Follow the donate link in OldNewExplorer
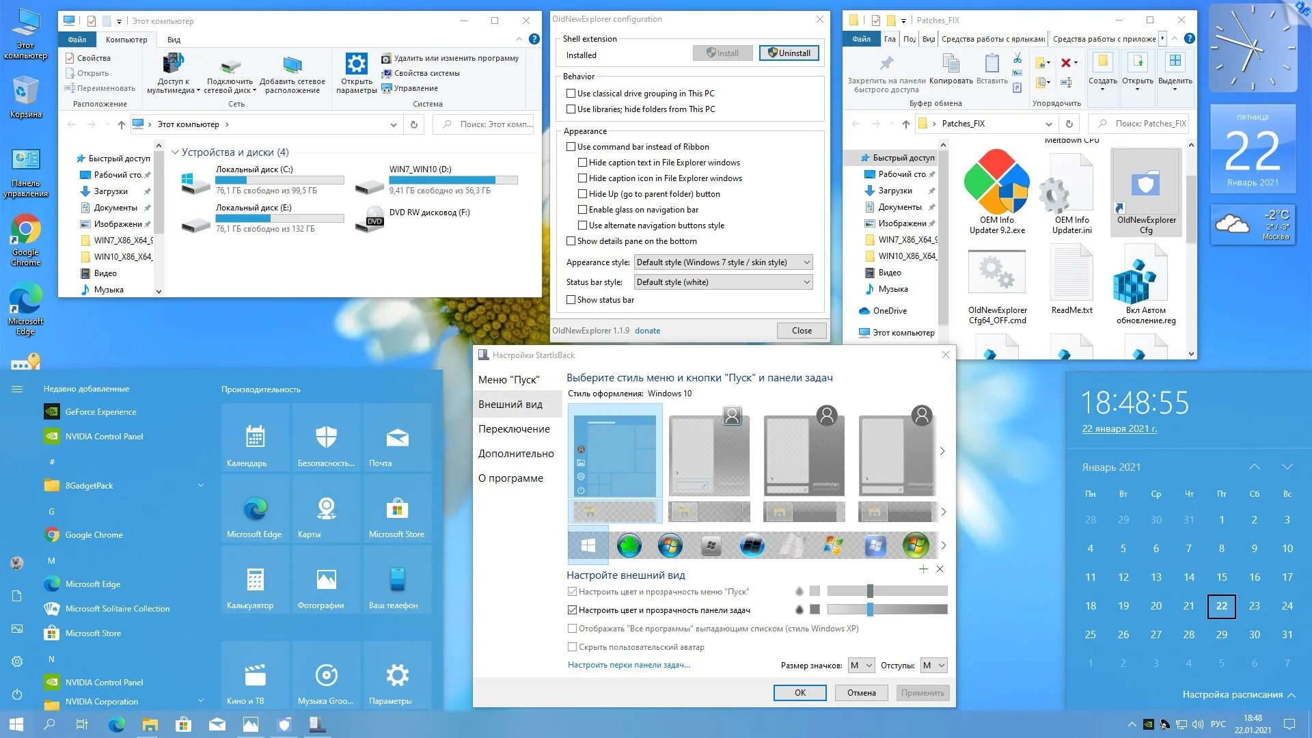The height and width of the screenshot is (738, 1312). [647, 331]
